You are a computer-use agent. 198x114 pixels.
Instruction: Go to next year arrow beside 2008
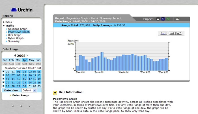click(27, 55)
